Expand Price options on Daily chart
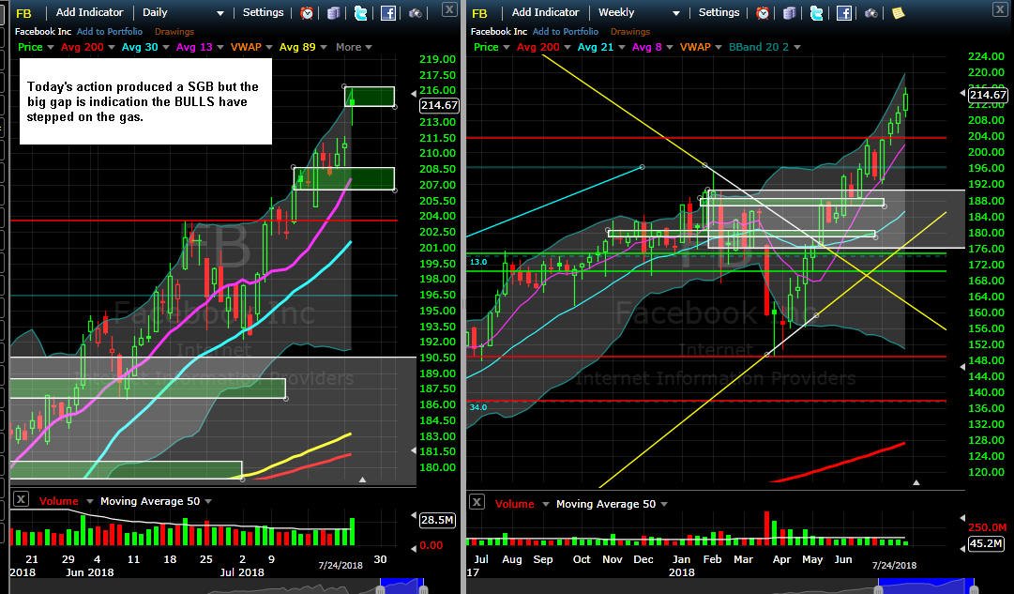 point(51,47)
